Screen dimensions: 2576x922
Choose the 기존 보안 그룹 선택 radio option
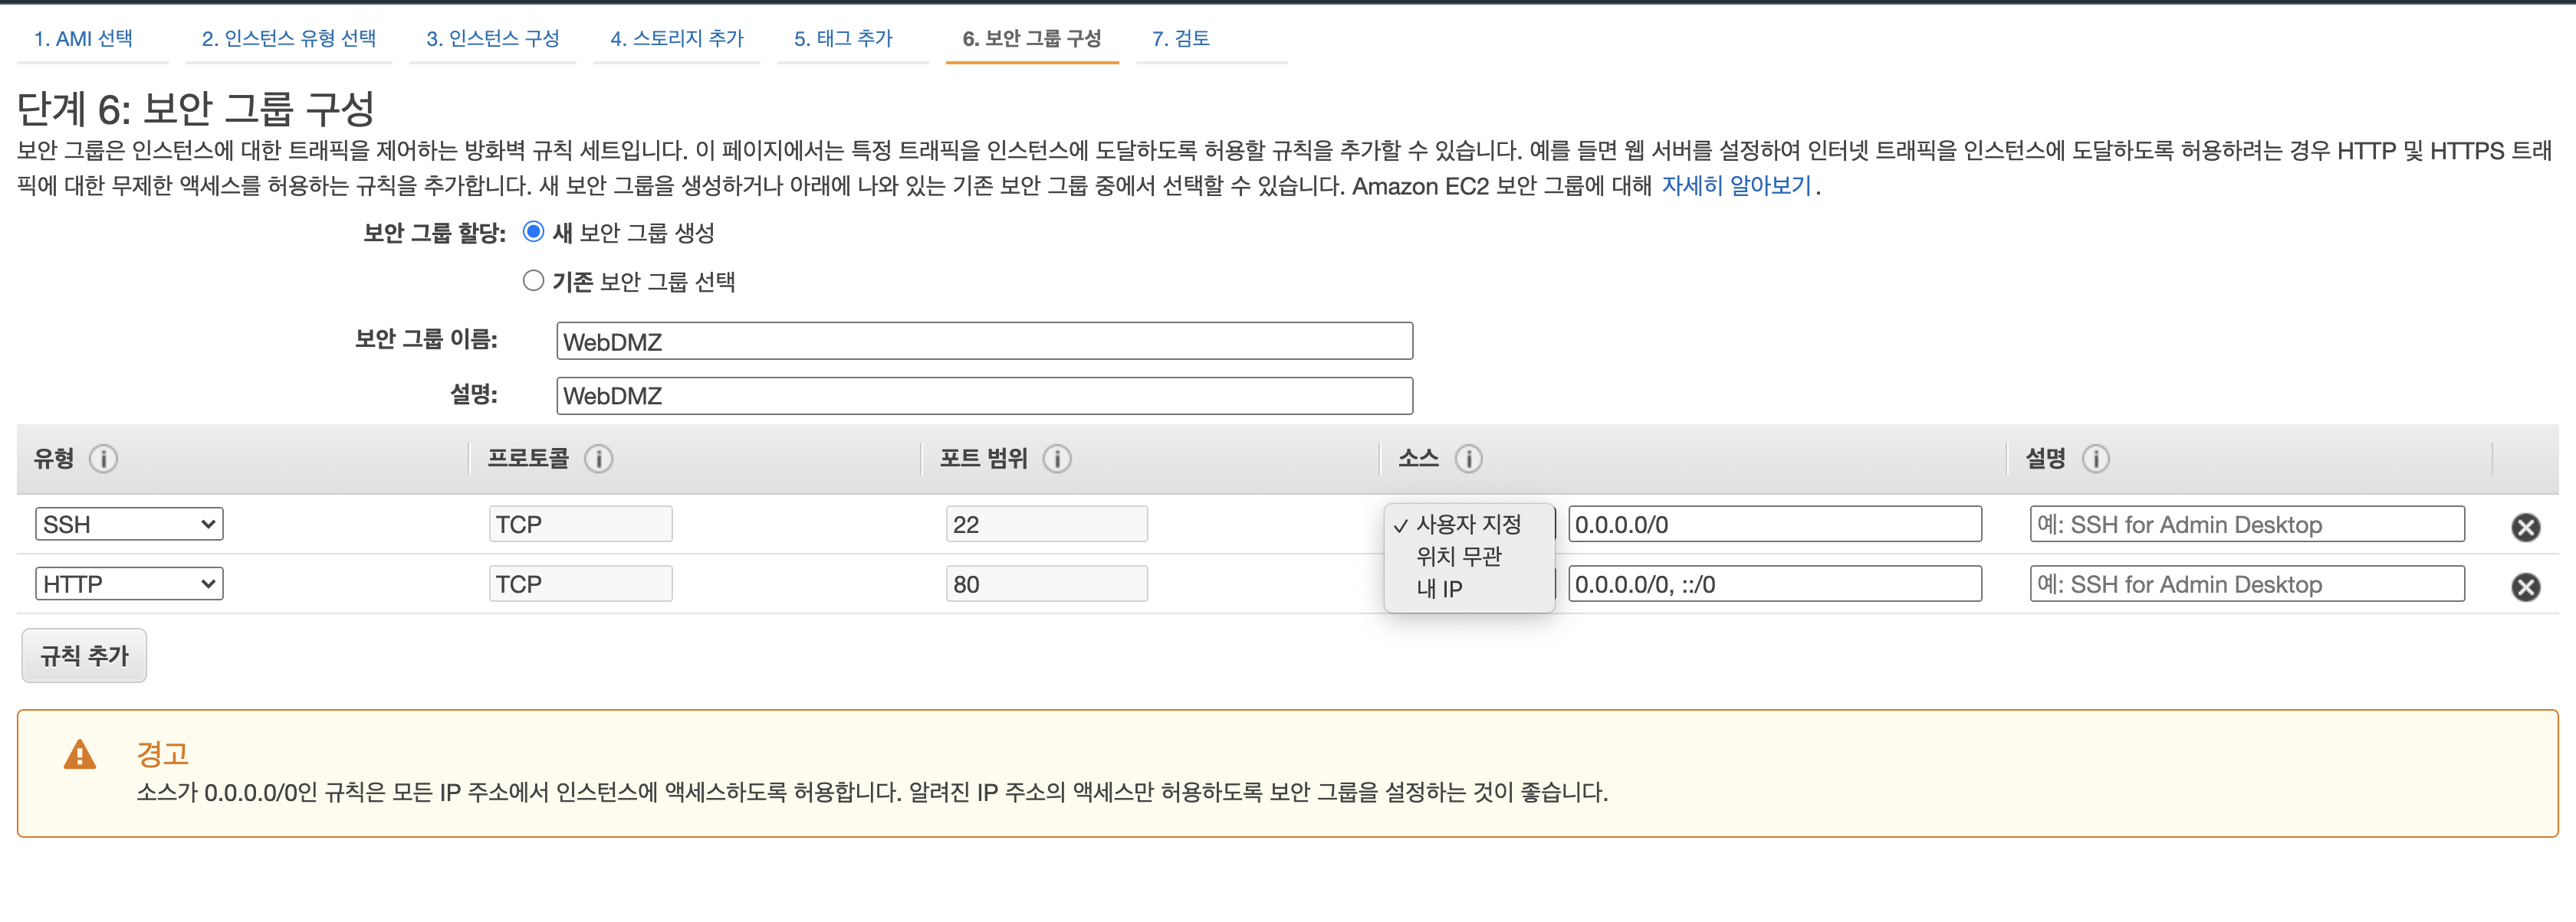click(534, 281)
